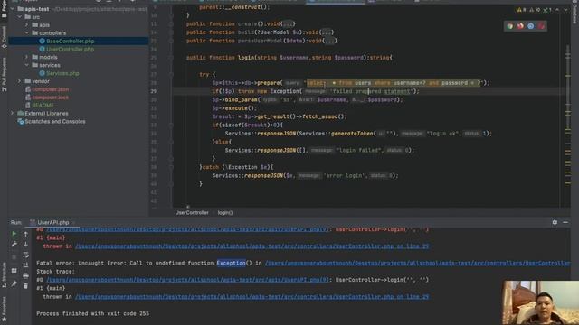Click line number 29 in gutter

tap(153, 91)
